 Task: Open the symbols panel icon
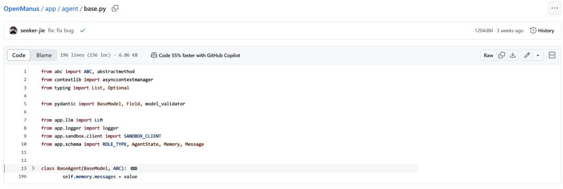click(552, 55)
